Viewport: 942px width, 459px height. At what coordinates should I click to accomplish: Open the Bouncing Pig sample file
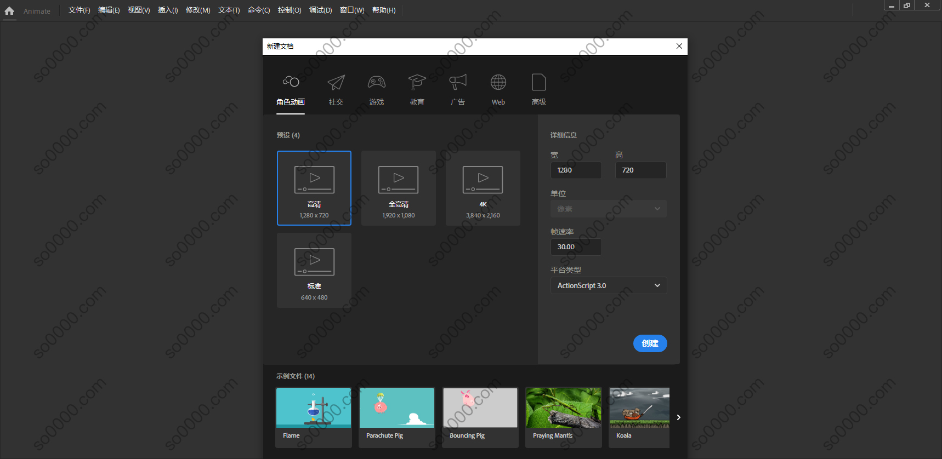480,417
